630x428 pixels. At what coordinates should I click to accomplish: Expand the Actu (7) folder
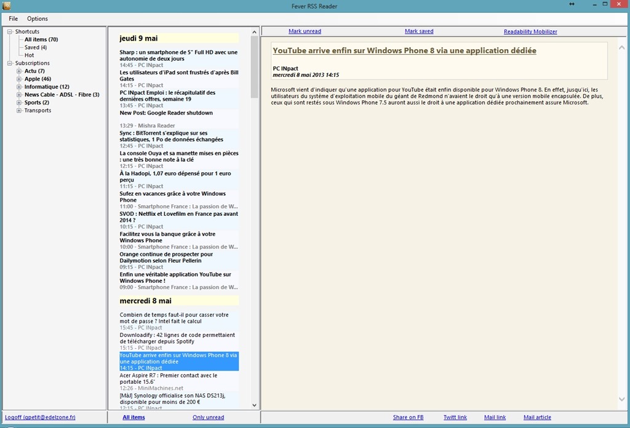(19, 71)
